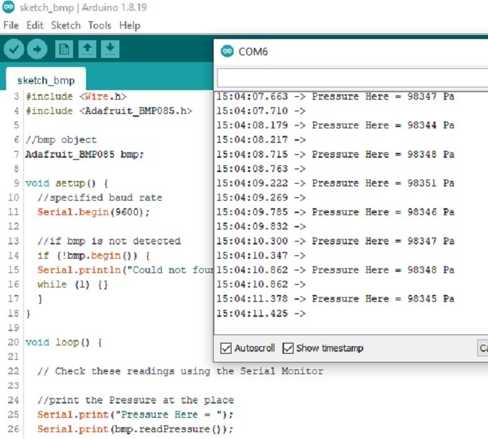Click the 'void loop() {' line

coord(63,343)
